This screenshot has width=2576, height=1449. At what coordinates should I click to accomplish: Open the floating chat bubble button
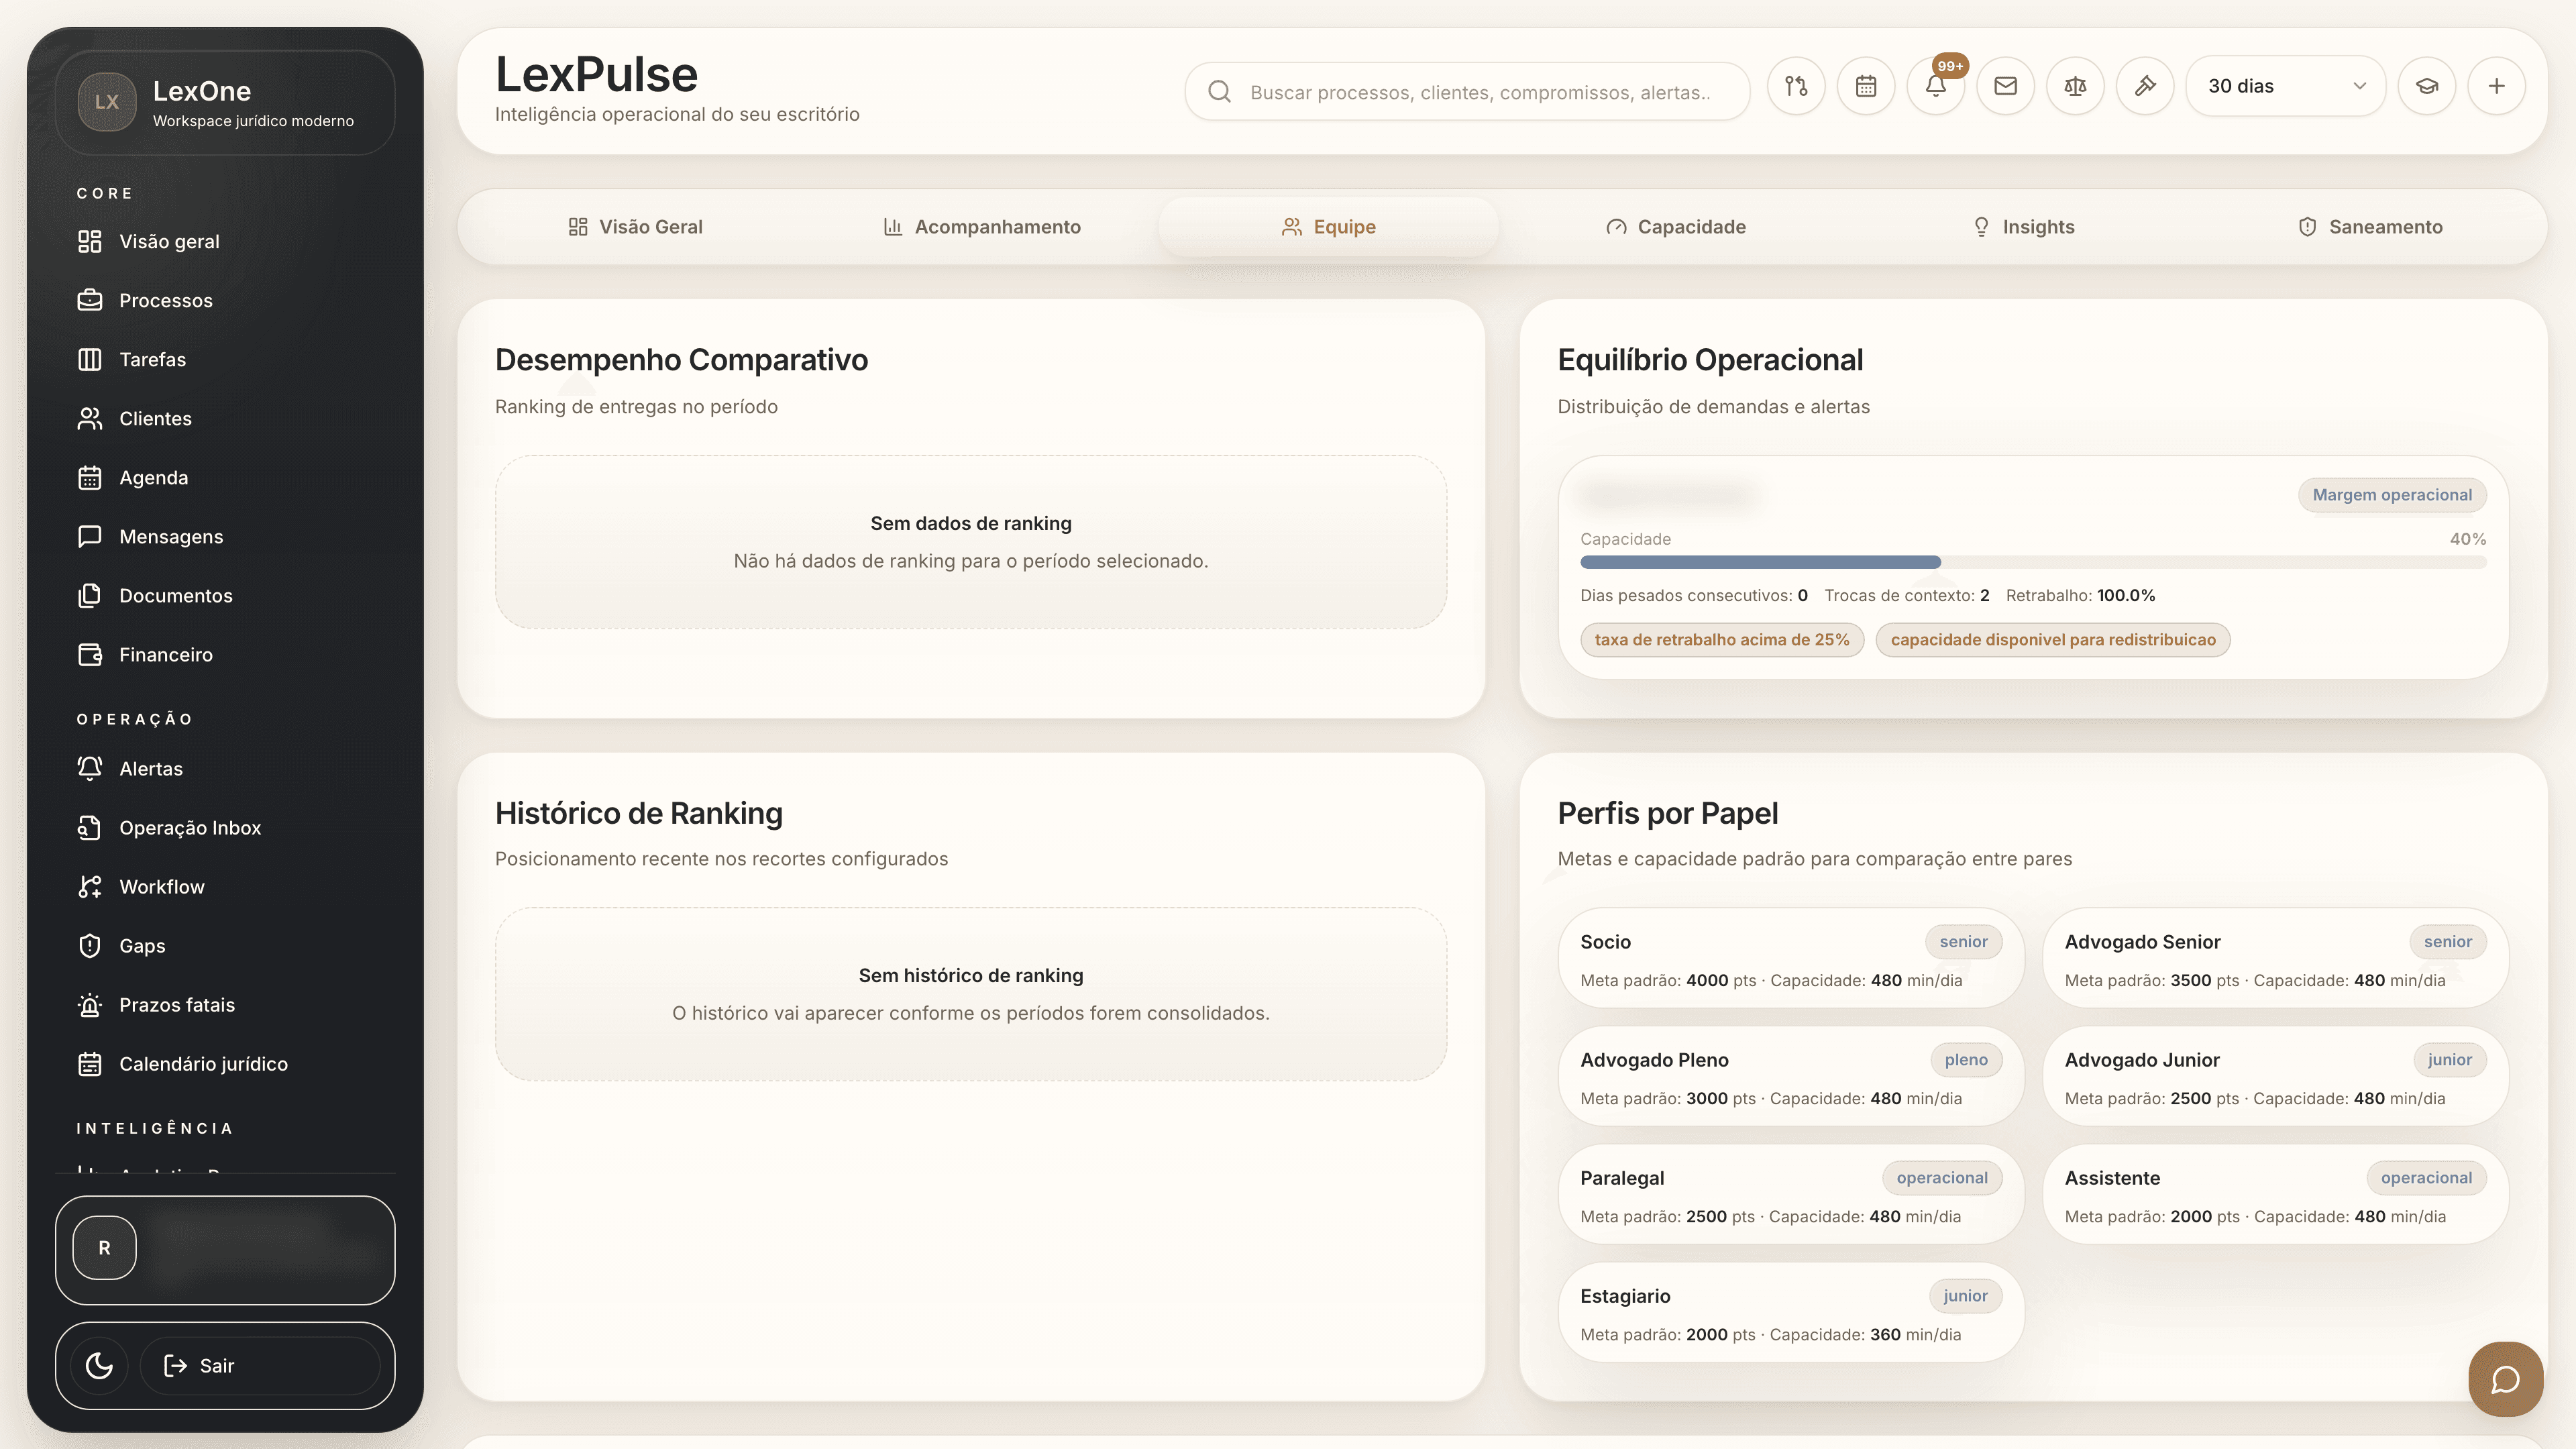[x=2505, y=1379]
